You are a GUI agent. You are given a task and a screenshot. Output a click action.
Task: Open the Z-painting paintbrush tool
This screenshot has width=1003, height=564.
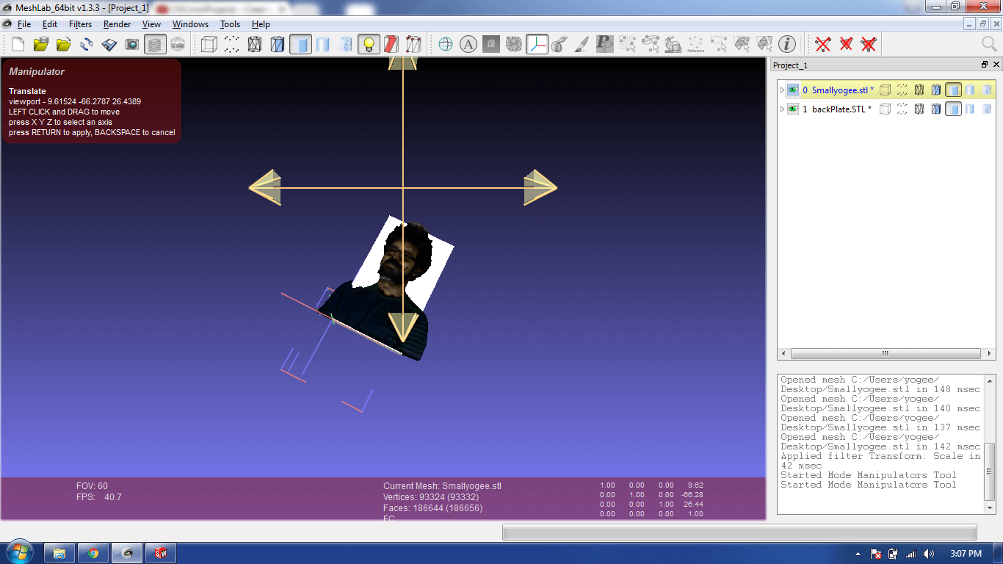tap(582, 45)
